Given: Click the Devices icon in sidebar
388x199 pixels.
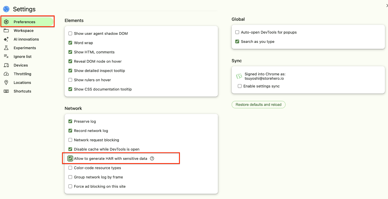Looking at the screenshot, I should tap(6, 65).
